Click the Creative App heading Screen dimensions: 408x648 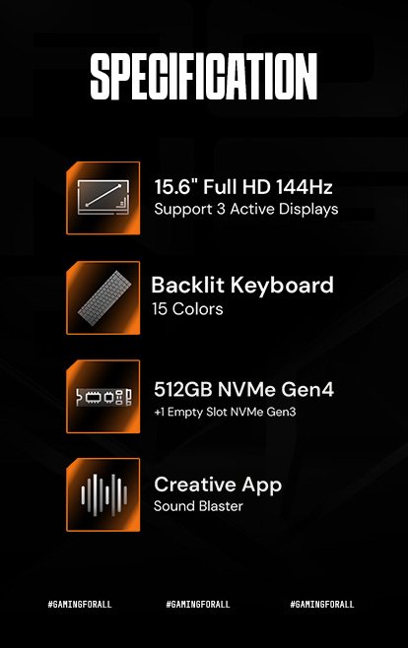(x=218, y=486)
